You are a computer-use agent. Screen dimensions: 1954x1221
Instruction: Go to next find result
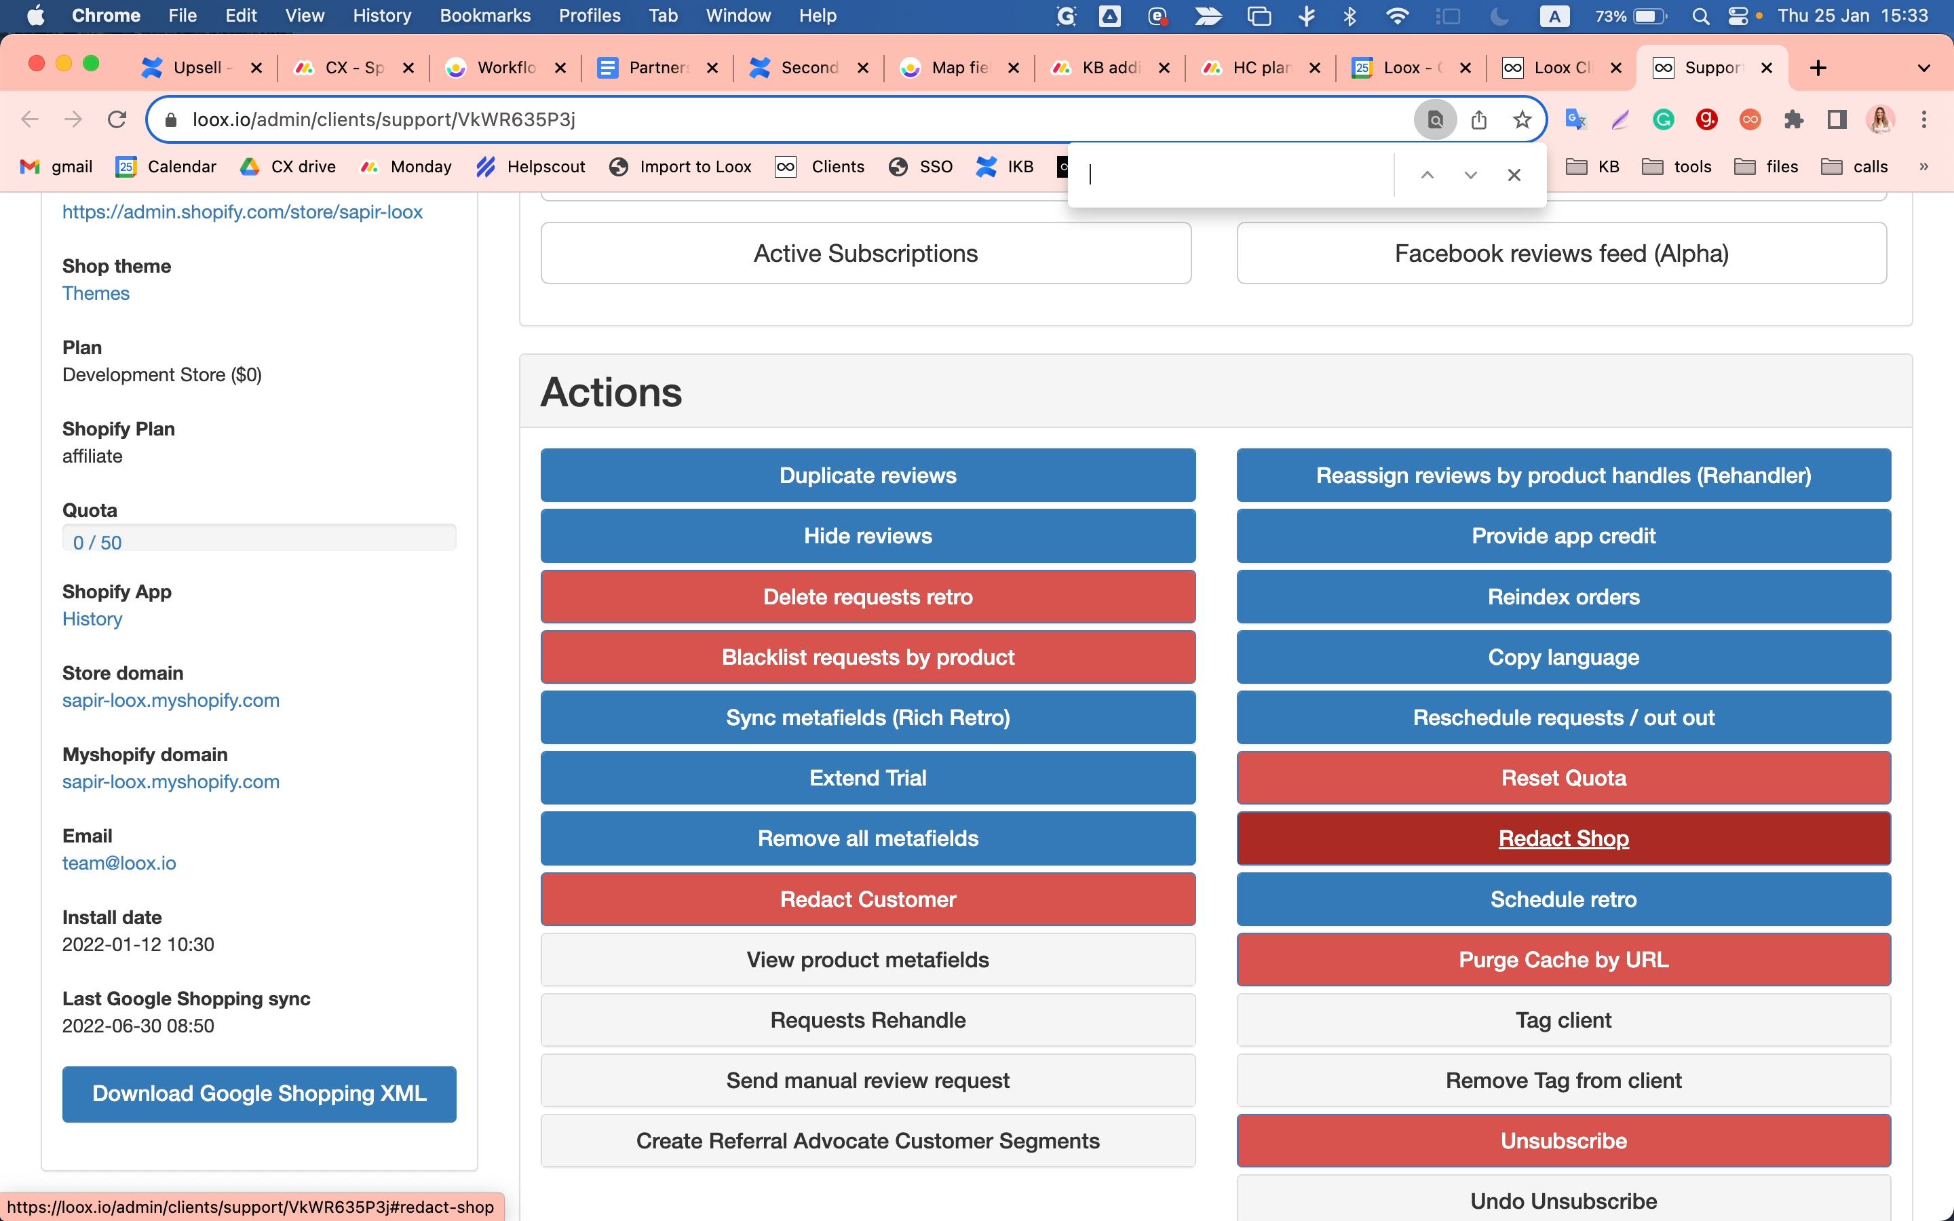1470,174
